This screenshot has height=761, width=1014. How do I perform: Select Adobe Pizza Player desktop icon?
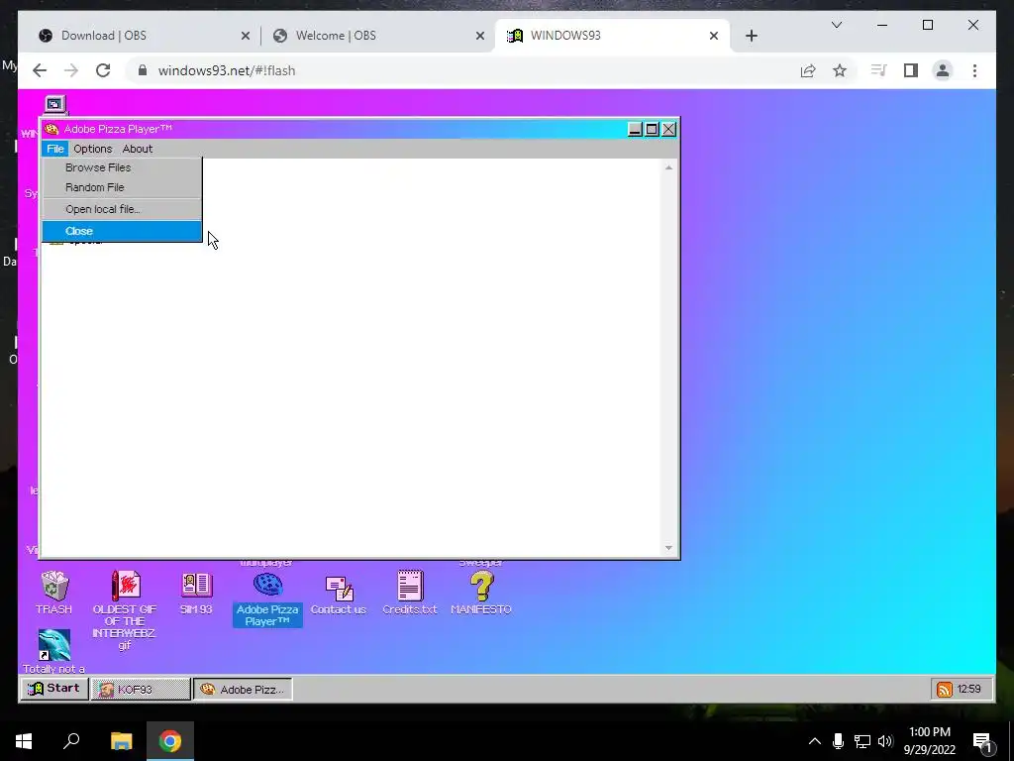coord(267,598)
